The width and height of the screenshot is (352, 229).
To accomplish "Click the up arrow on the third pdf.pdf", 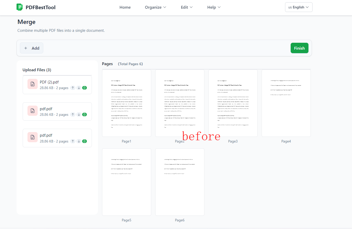I will (73, 141).
